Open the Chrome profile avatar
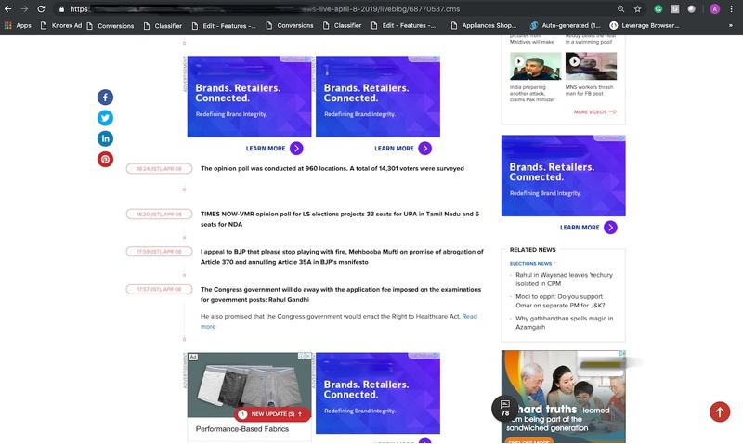 point(714,8)
